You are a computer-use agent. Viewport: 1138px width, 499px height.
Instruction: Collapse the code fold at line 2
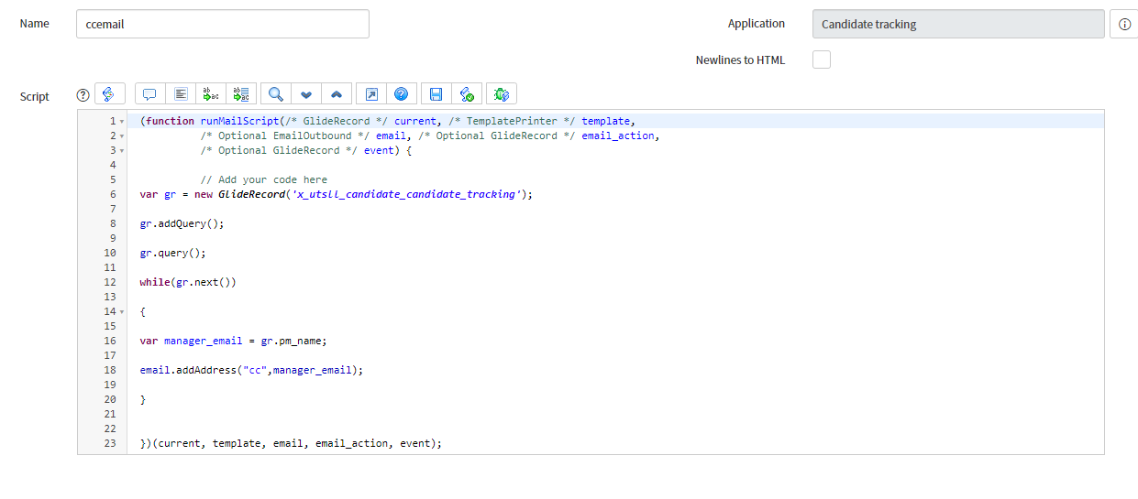coord(122,136)
